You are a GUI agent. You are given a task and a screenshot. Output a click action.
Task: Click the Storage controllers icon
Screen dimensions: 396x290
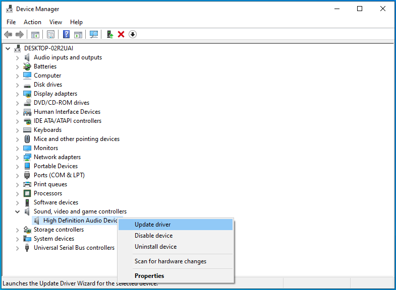[x=27, y=230]
